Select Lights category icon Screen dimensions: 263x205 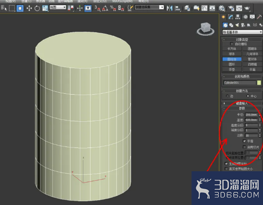click(237, 25)
